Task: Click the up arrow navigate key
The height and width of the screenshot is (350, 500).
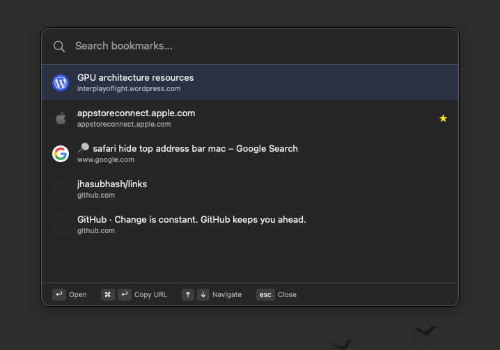Action: pos(188,294)
